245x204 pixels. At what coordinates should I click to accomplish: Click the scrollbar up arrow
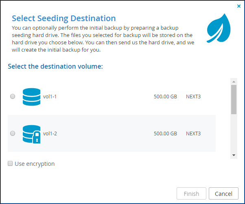(x=234, y=82)
